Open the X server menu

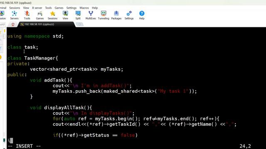pyautogui.click(x=37, y=8)
